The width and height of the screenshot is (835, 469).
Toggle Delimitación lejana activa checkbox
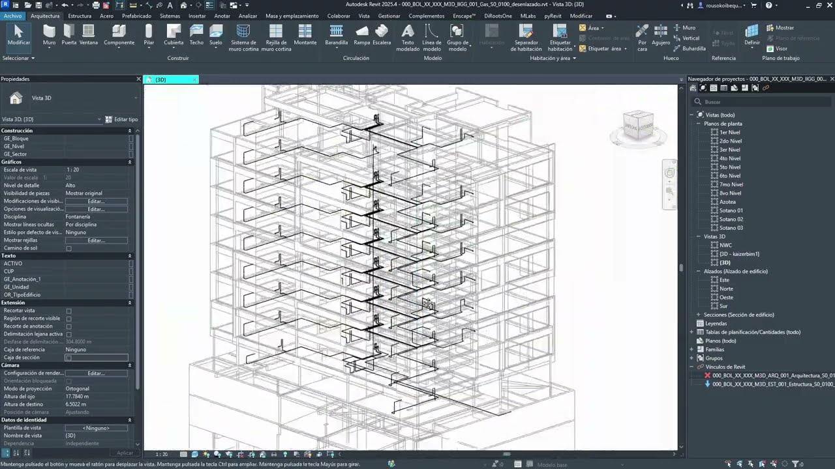68,334
